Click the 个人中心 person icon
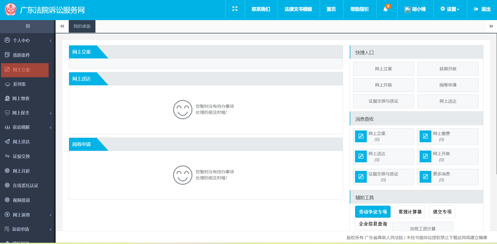Image resolution: width=497 pixels, height=244 pixels. [x=7, y=40]
